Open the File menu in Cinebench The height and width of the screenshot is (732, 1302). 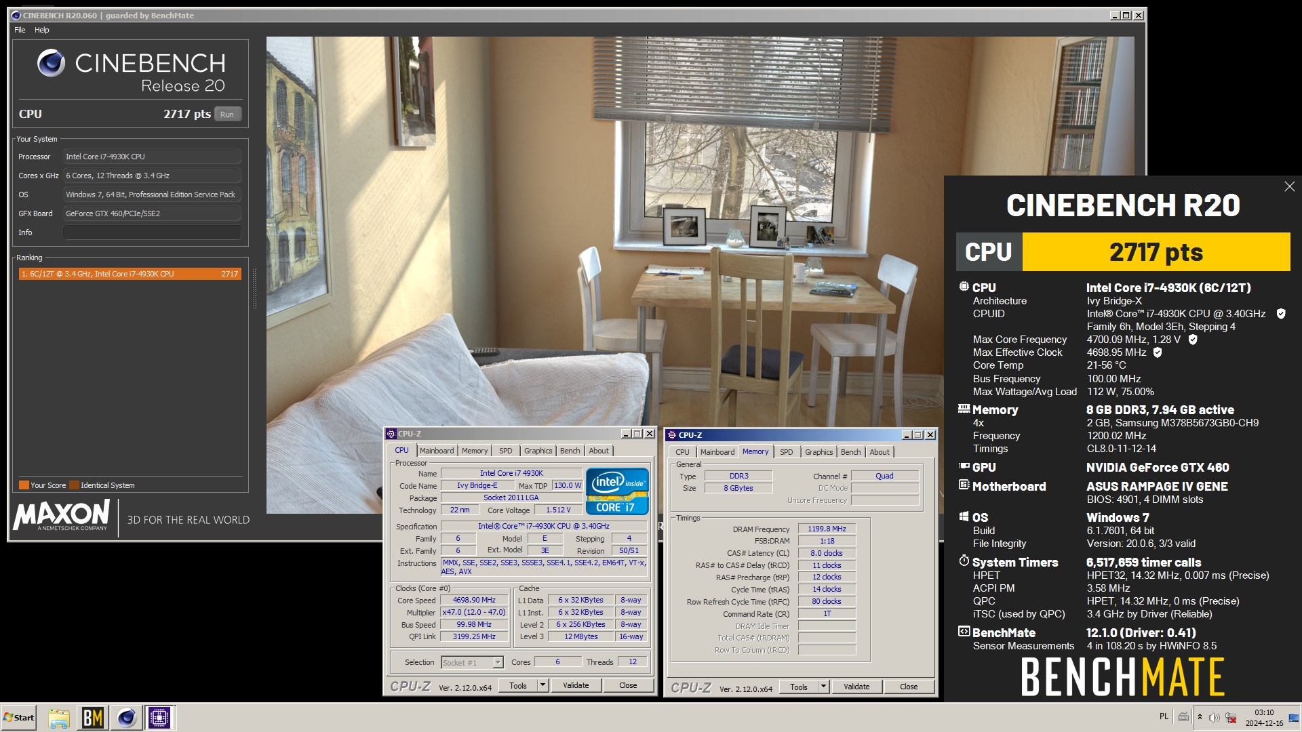[20, 30]
